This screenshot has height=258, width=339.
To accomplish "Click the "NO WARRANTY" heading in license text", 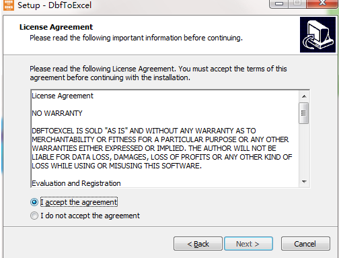I will point(57,113).
